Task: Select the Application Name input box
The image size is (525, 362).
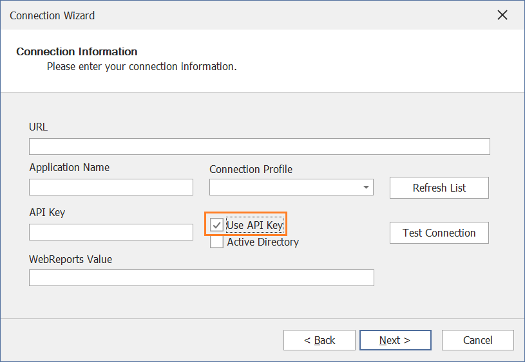Action: tap(111, 187)
